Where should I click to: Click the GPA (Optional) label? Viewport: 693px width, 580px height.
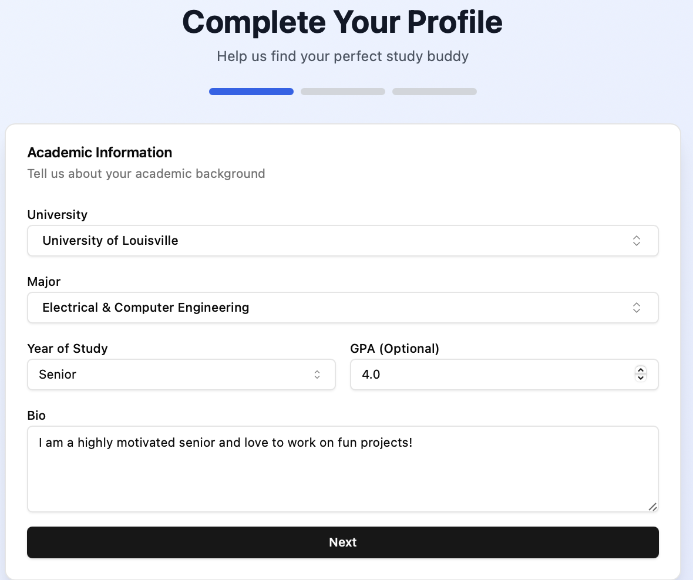point(395,349)
